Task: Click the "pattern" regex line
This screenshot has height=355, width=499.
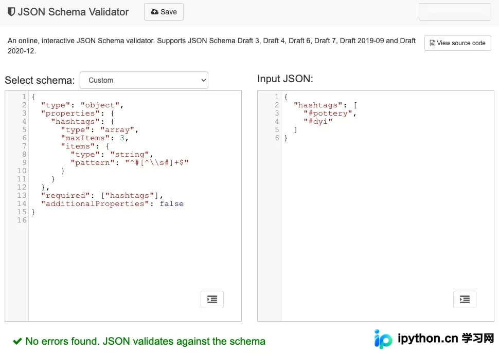Action: point(130,163)
